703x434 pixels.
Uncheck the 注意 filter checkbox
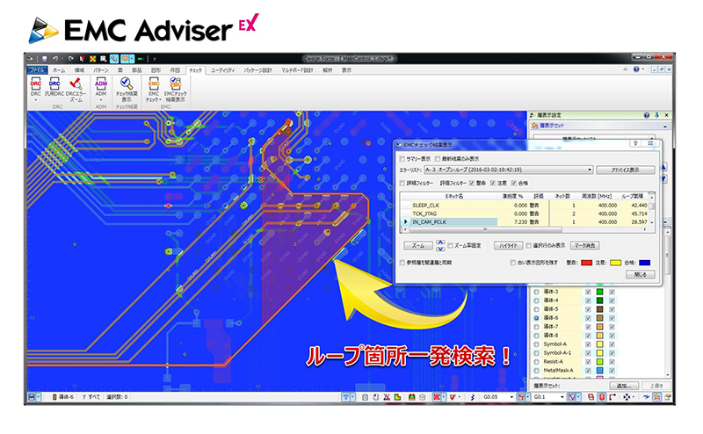[493, 183]
